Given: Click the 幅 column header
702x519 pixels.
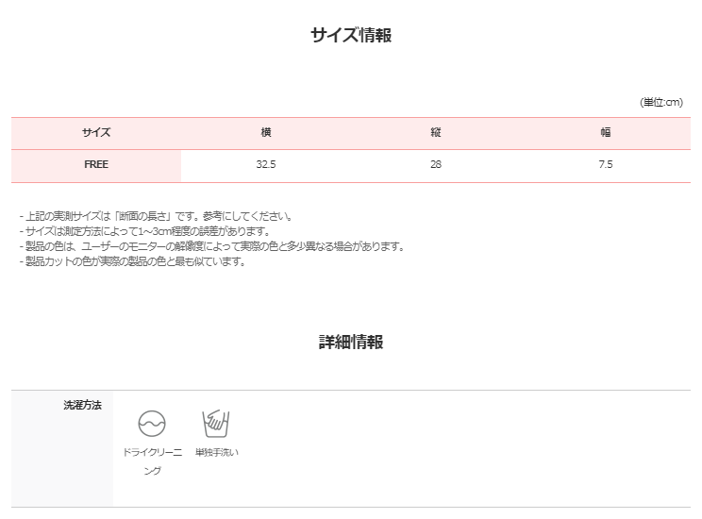Looking at the screenshot, I should coord(606,132).
